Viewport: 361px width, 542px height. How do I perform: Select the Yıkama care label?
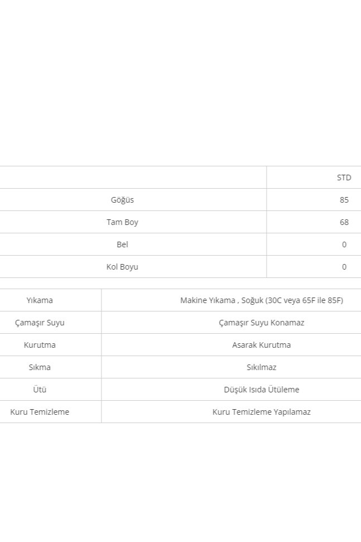coord(40,300)
